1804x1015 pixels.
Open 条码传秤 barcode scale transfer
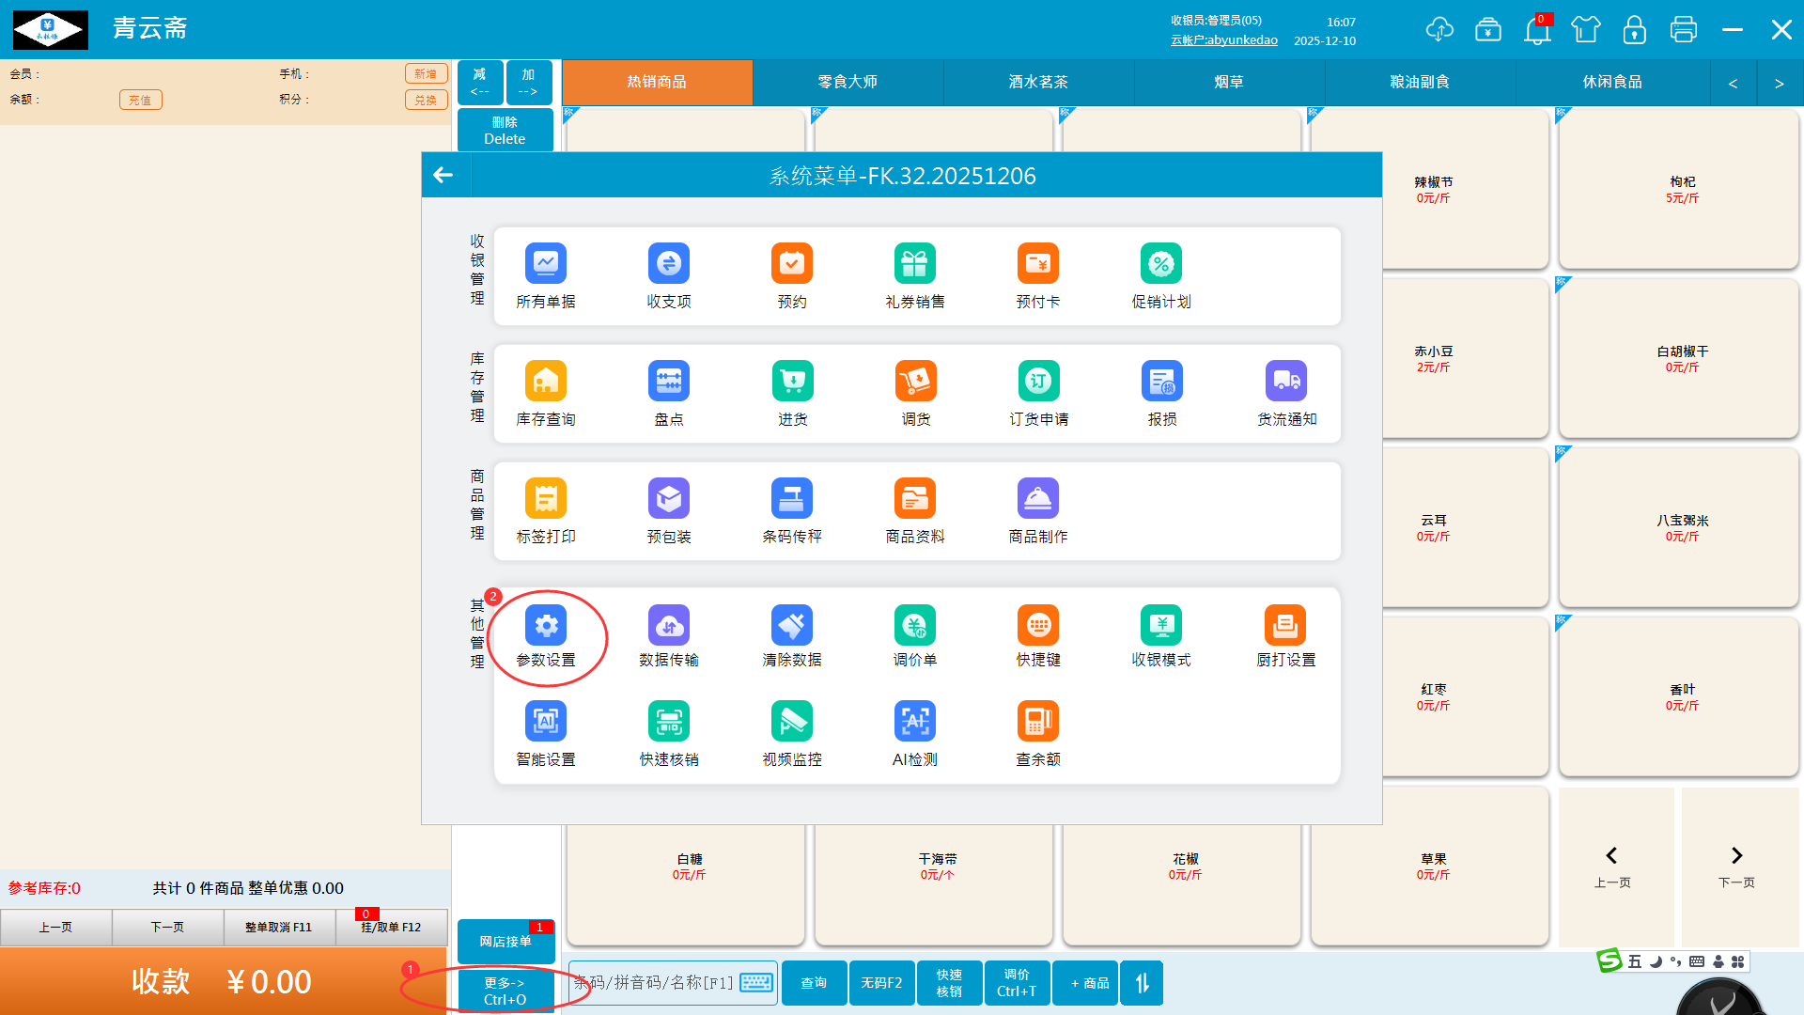click(792, 499)
